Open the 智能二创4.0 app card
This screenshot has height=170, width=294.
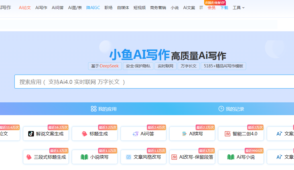[241, 134]
